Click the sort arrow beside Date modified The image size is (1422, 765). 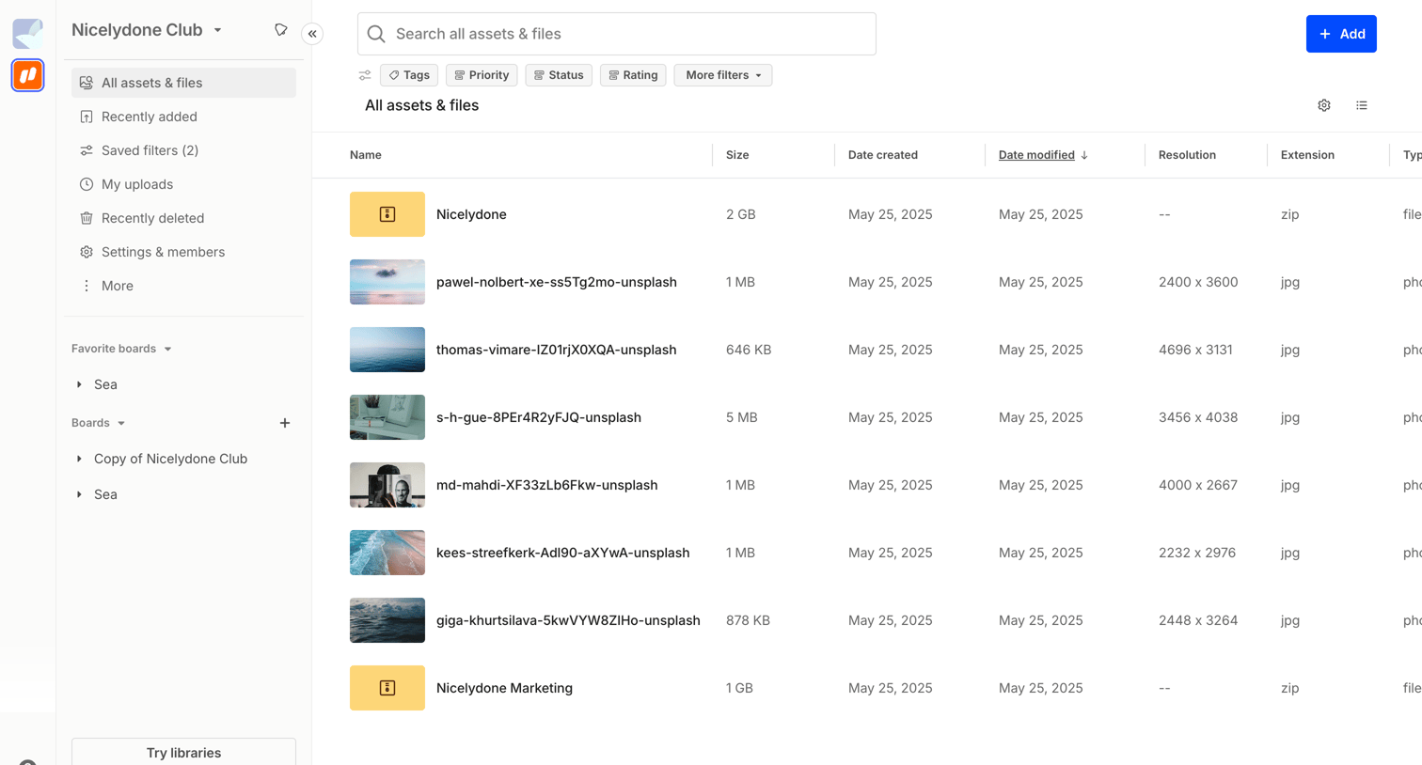(x=1084, y=155)
